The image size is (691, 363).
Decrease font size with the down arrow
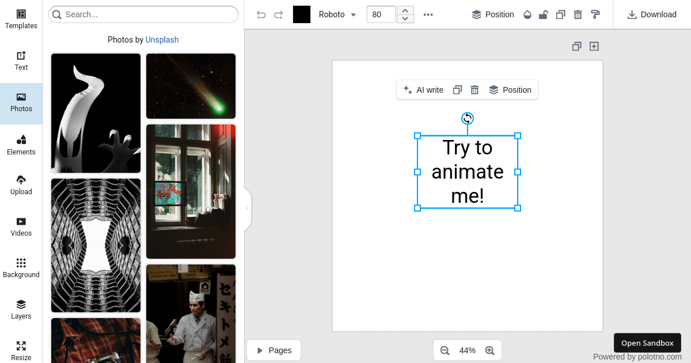click(x=405, y=19)
